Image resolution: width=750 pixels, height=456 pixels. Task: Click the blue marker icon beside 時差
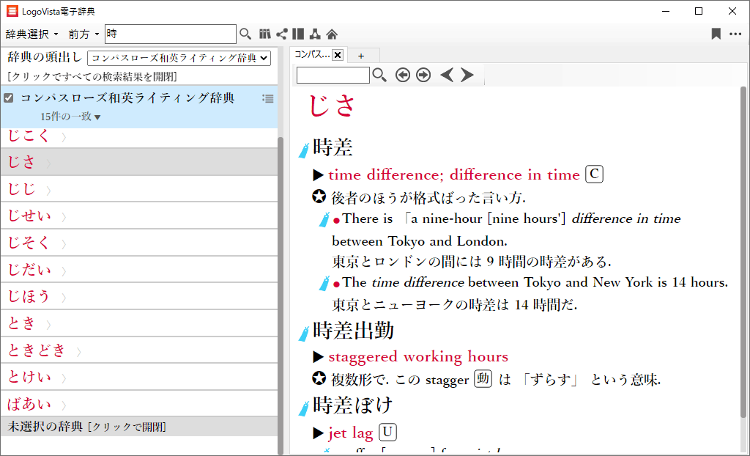304,150
